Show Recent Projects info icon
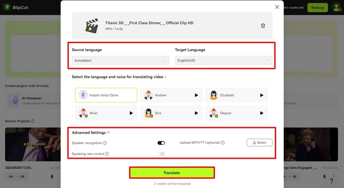 coord(32,121)
